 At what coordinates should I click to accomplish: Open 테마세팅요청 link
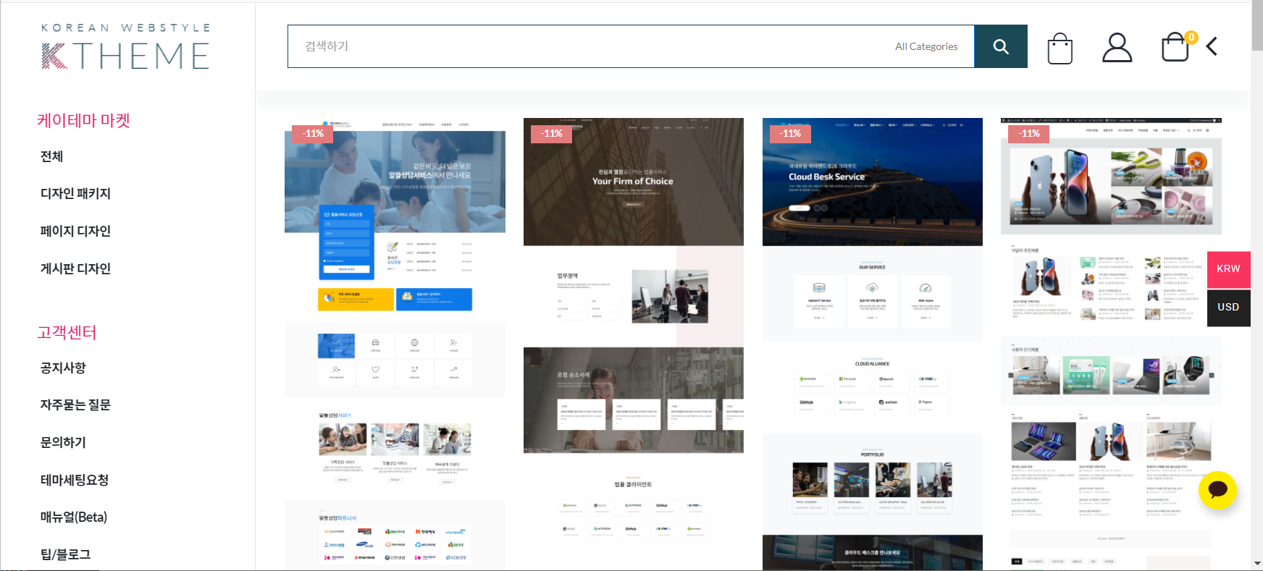point(75,480)
